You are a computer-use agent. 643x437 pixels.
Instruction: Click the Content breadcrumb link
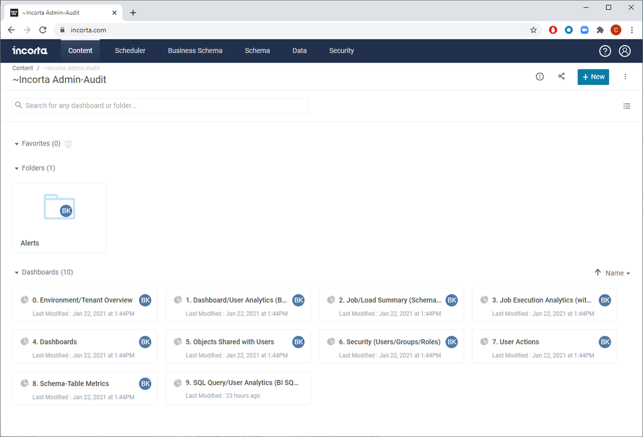click(x=23, y=68)
